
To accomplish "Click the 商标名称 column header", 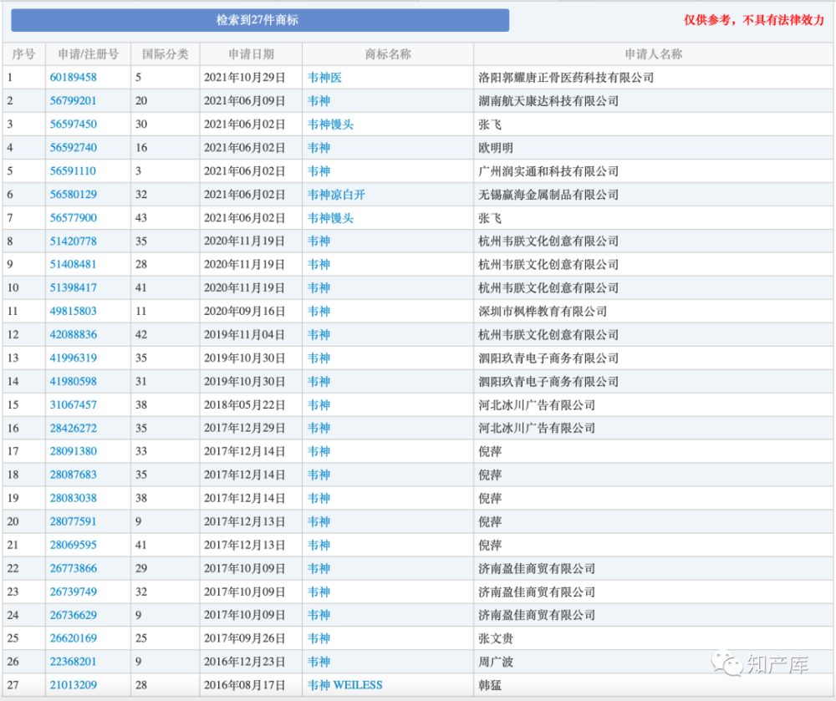I will tap(388, 53).
